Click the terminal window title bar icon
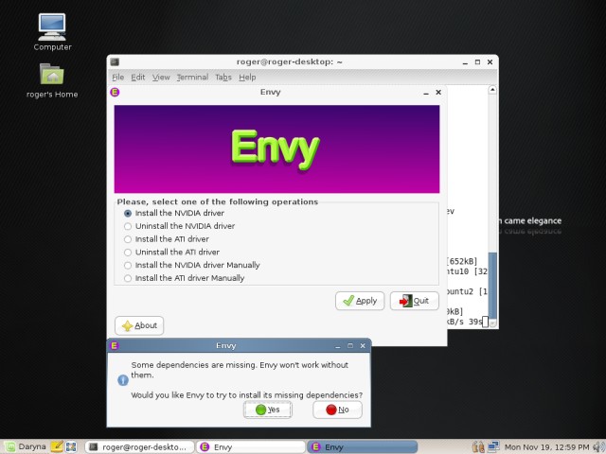606x454 pixels. tap(115, 61)
